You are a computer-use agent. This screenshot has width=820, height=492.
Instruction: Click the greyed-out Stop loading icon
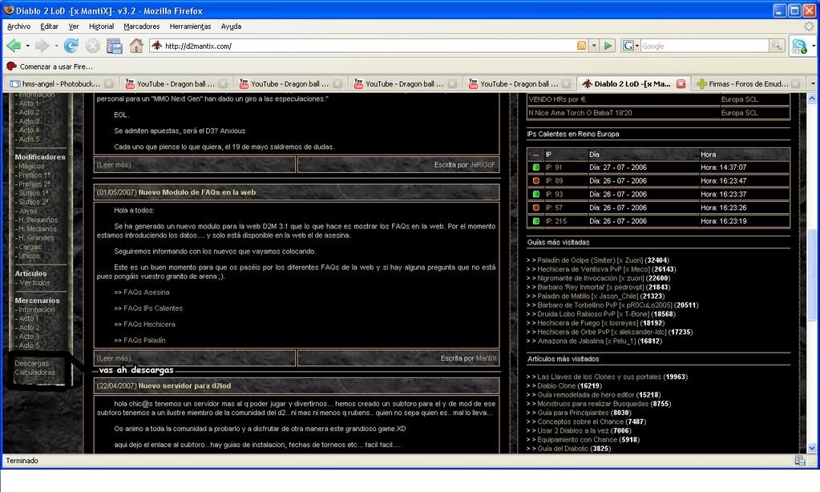tap(92, 46)
